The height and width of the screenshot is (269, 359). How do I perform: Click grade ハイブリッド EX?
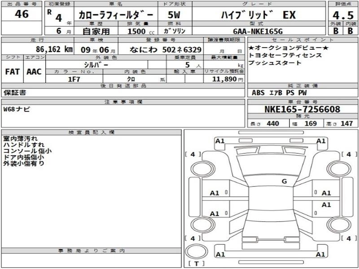click(x=258, y=15)
